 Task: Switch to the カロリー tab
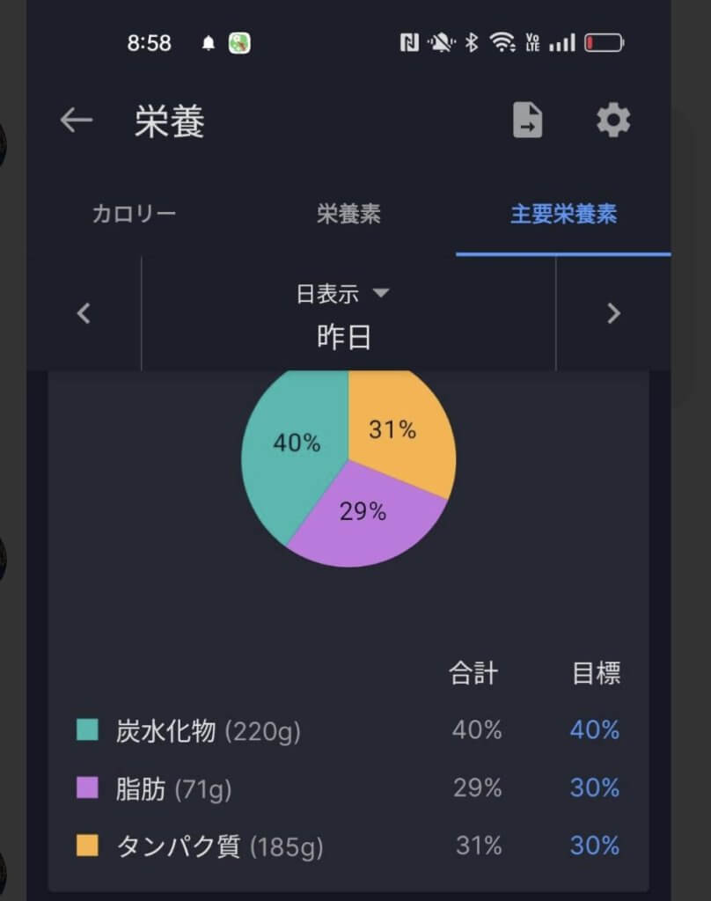(134, 214)
